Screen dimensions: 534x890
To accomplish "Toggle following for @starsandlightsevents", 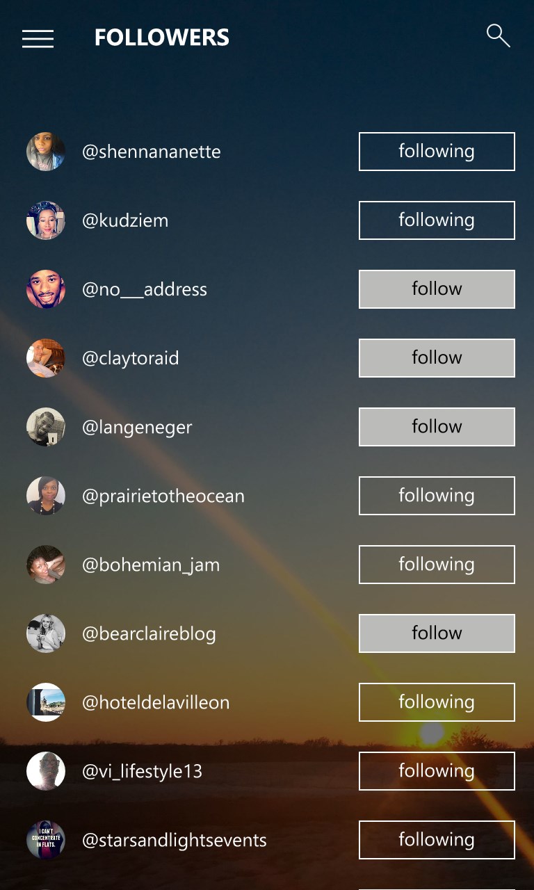I will pyautogui.click(x=437, y=840).
